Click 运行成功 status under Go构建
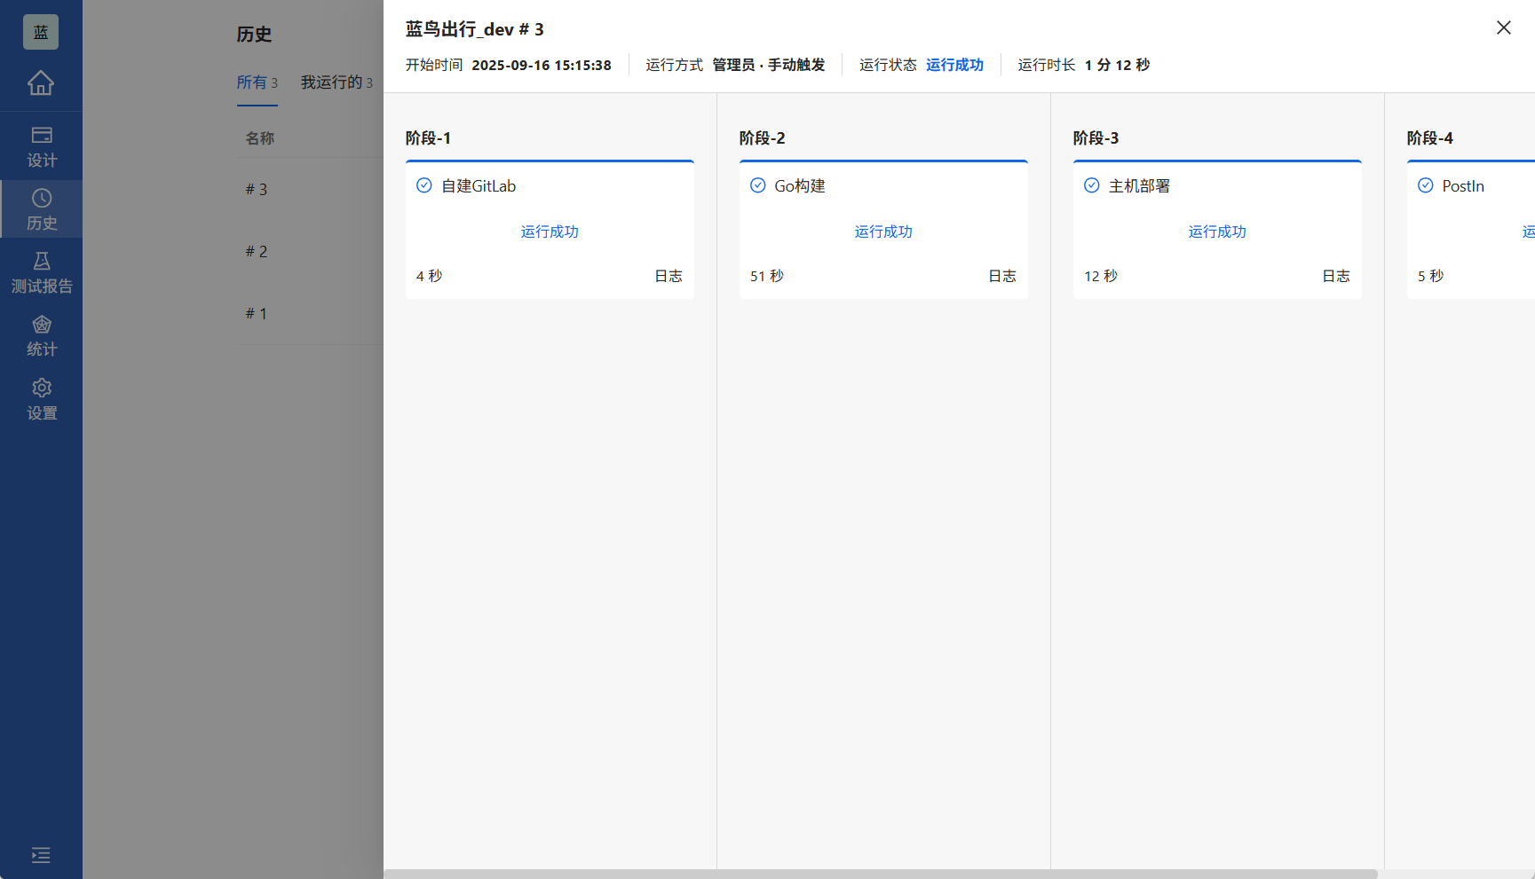This screenshot has width=1535, height=879. (x=883, y=232)
